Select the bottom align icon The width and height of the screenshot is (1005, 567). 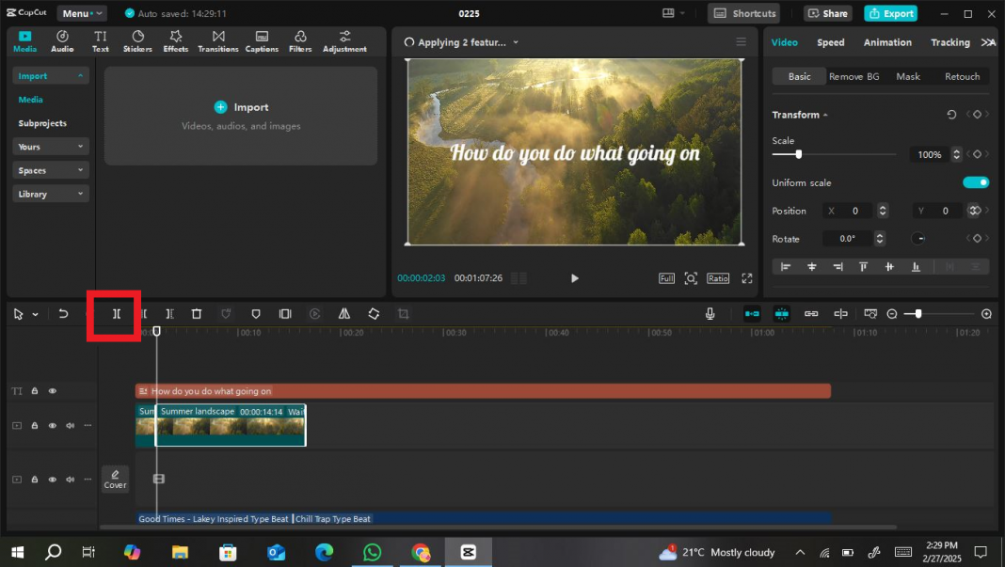point(915,267)
